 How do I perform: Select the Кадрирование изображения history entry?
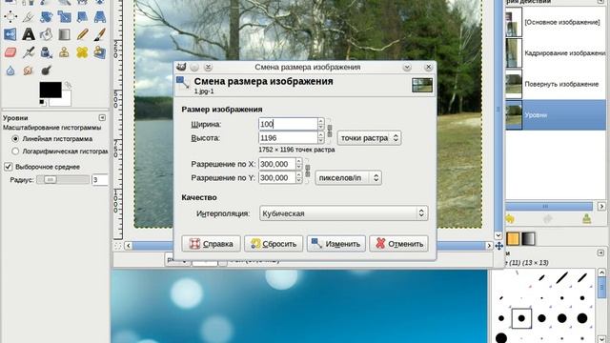pyautogui.click(x=556, y=53)
